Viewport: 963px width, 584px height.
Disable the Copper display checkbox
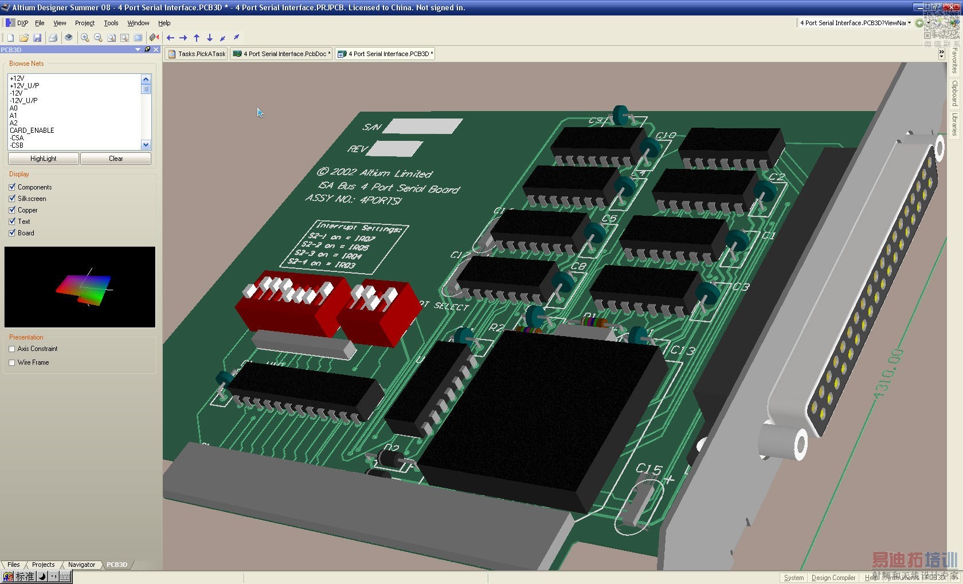click(12, 210)
